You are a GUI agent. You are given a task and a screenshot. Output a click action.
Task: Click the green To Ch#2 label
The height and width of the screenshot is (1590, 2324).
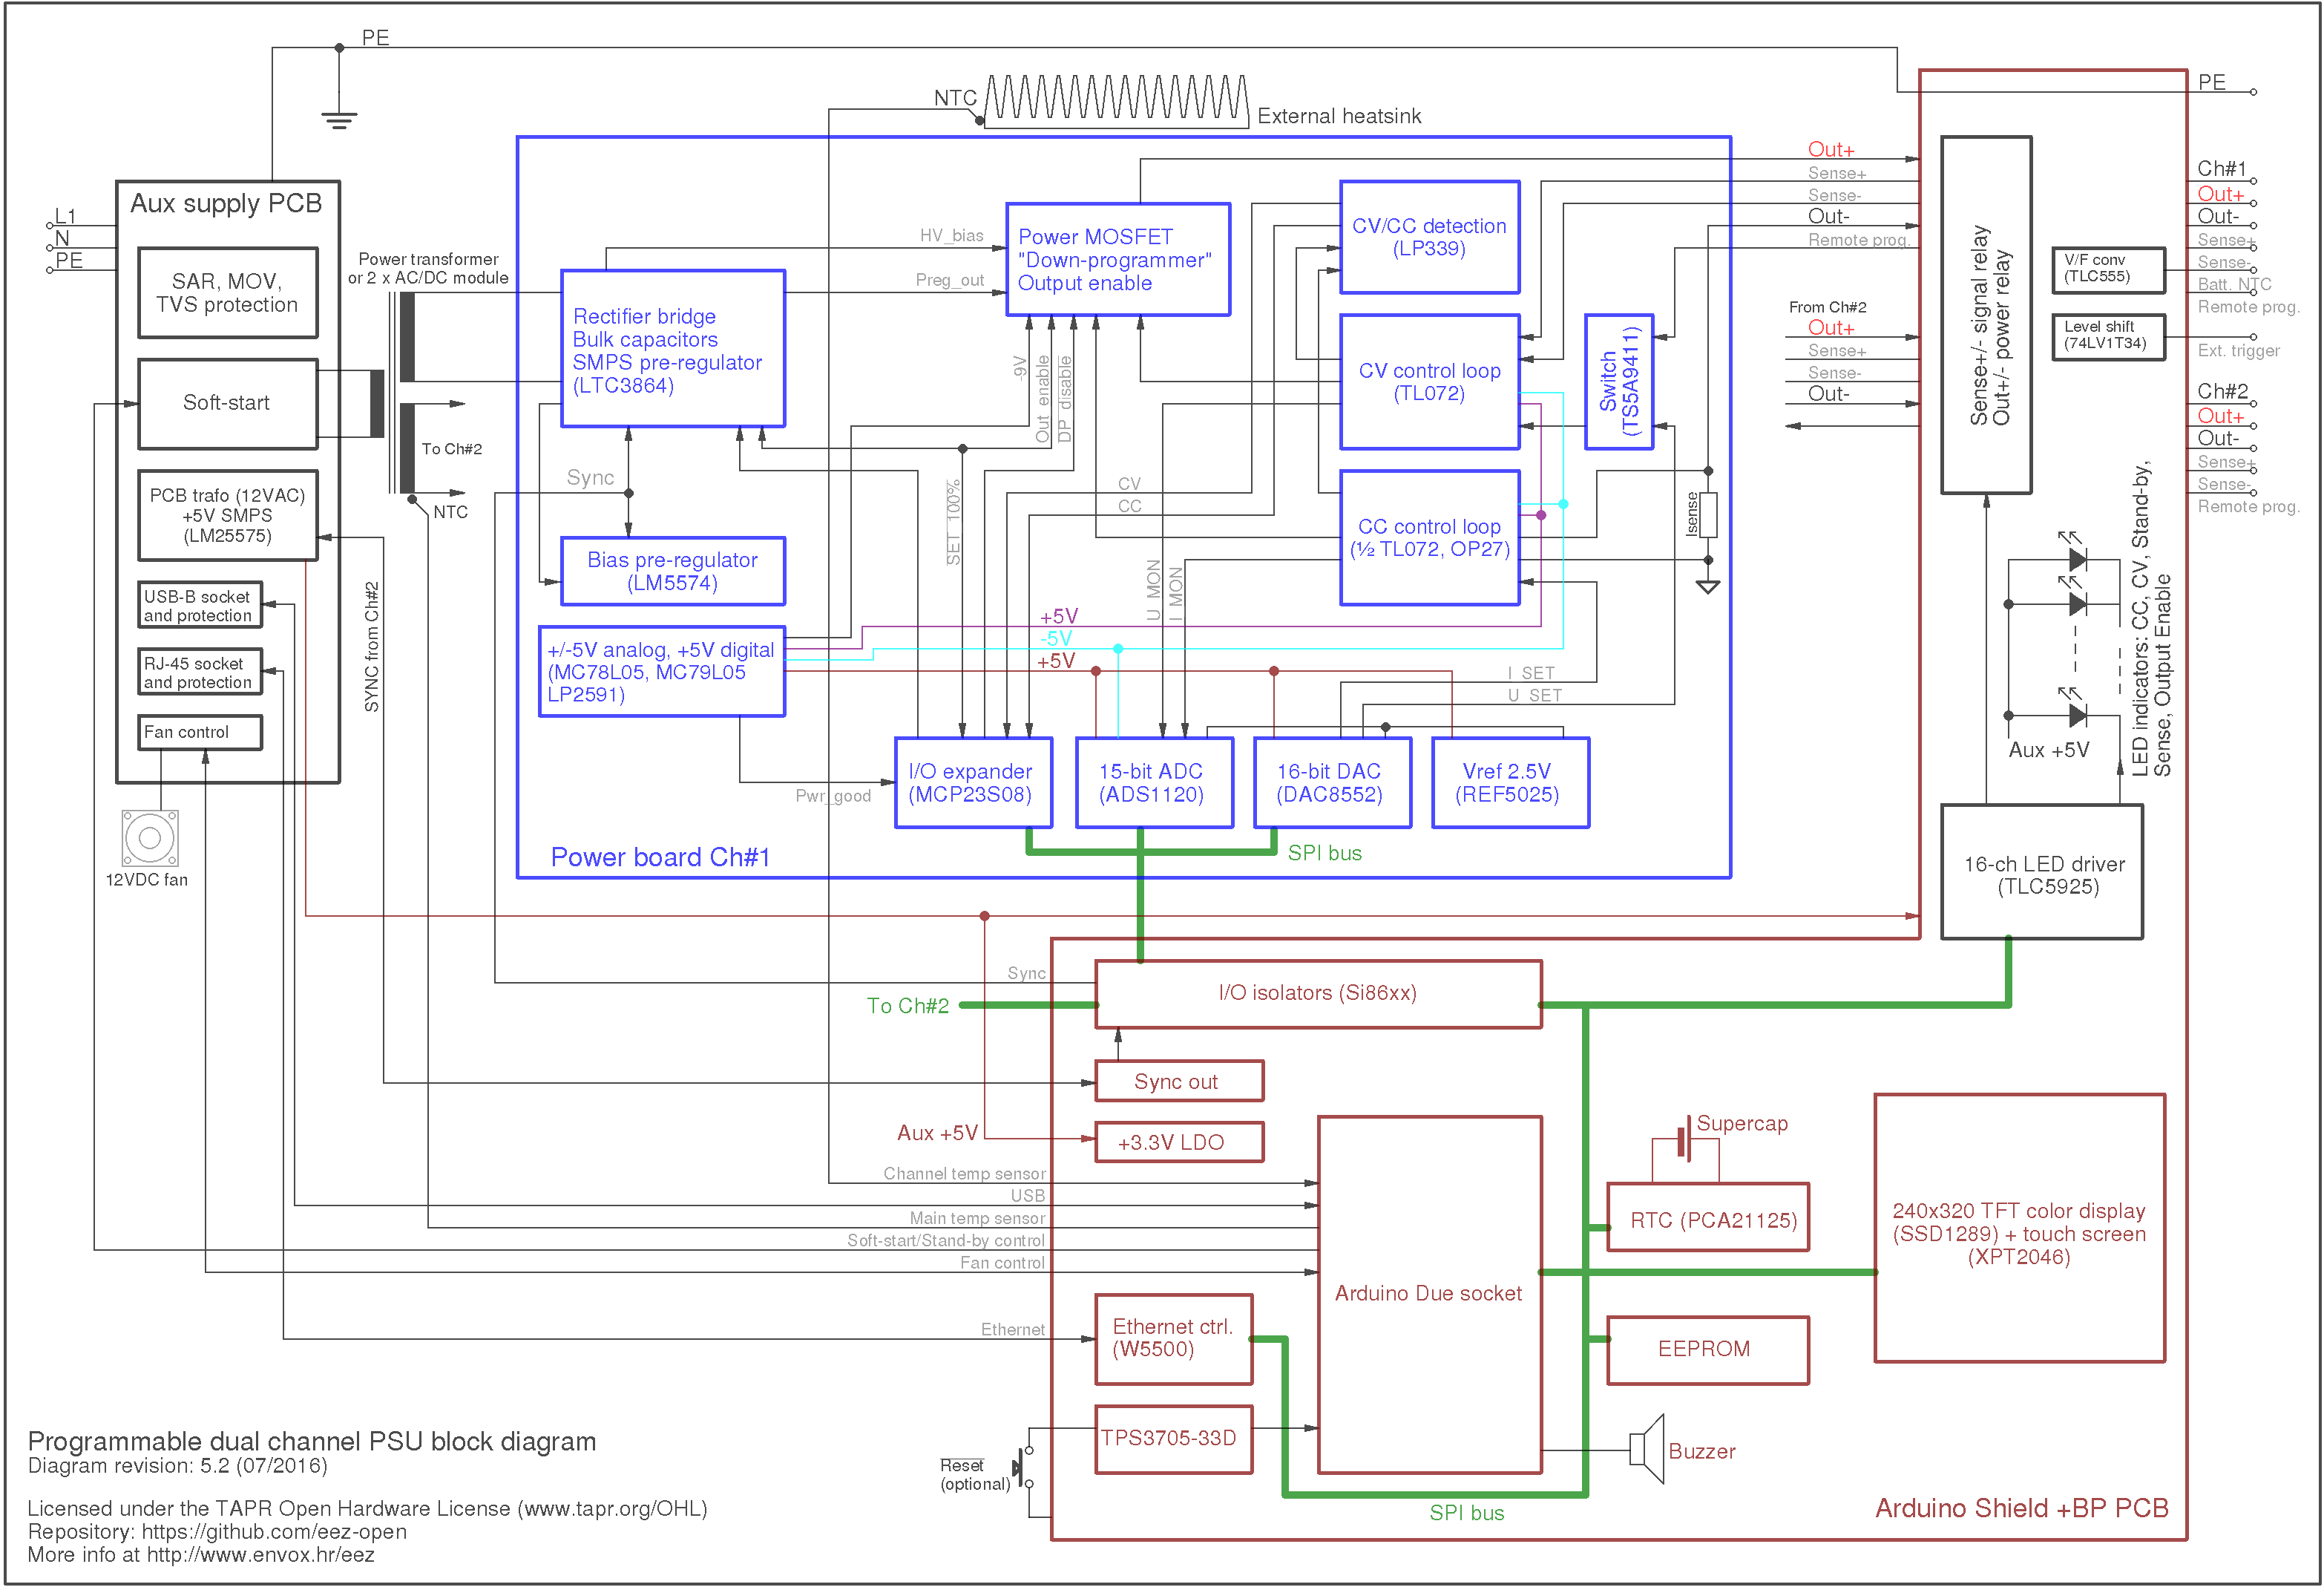(908, 1006)
